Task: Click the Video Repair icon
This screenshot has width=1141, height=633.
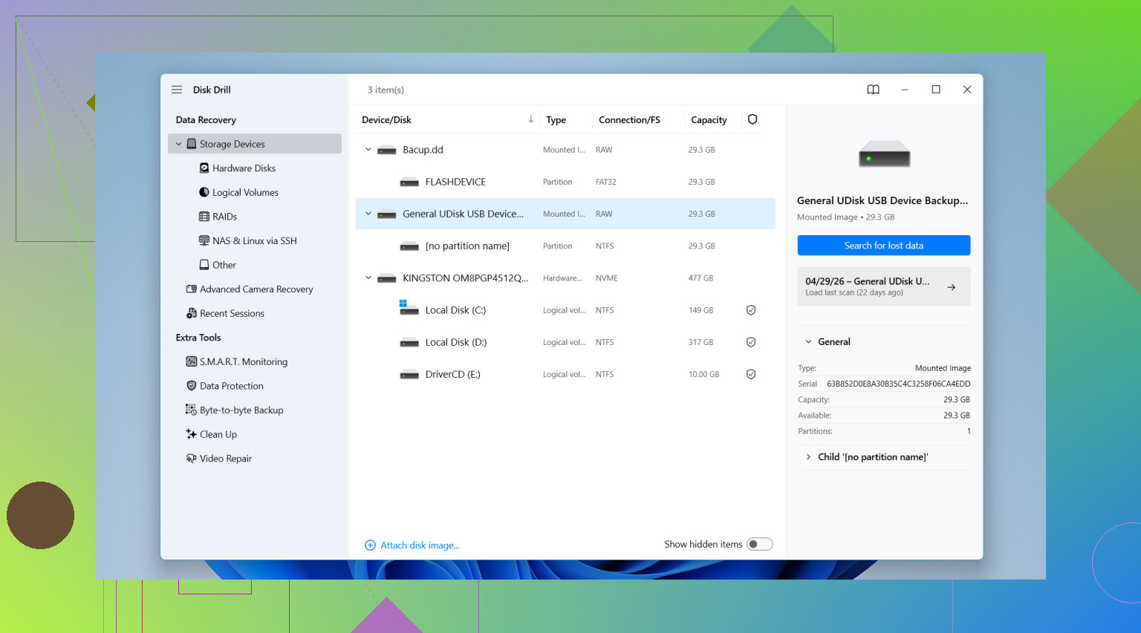Action: click(x=192, y=459)
